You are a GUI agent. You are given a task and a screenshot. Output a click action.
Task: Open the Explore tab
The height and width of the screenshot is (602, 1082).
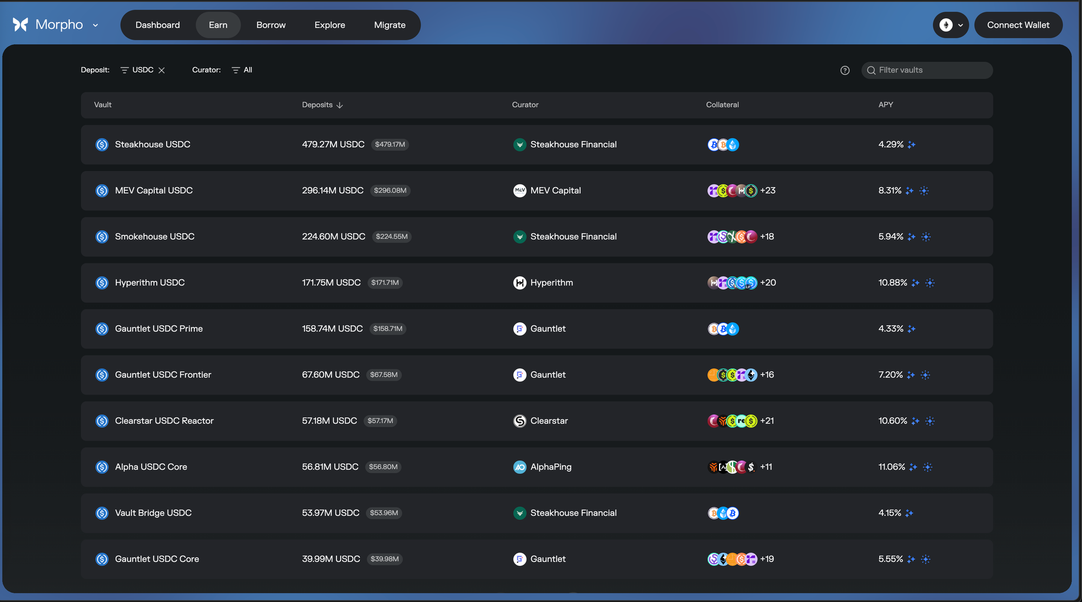(329, 25)
